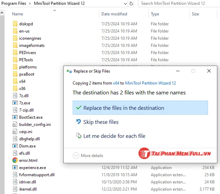The height and width of the screenshot is (194, 220).
Task: Click the Chrome icon of error.html
Action: [15, 160]
